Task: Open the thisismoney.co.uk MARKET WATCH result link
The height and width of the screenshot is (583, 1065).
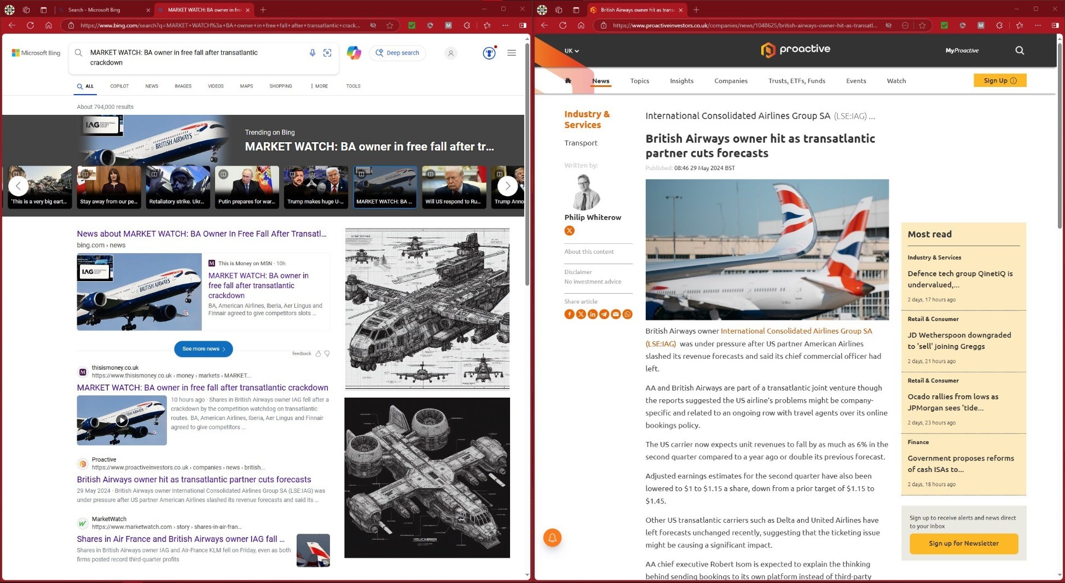Action: [202, 388]
